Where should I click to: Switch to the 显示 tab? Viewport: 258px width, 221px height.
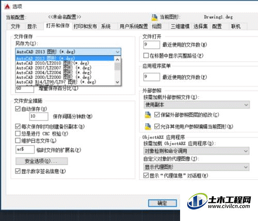[32, 26]
